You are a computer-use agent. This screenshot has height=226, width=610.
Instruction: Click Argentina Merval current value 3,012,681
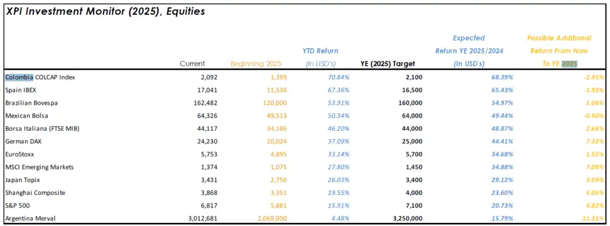pos(203,218)
